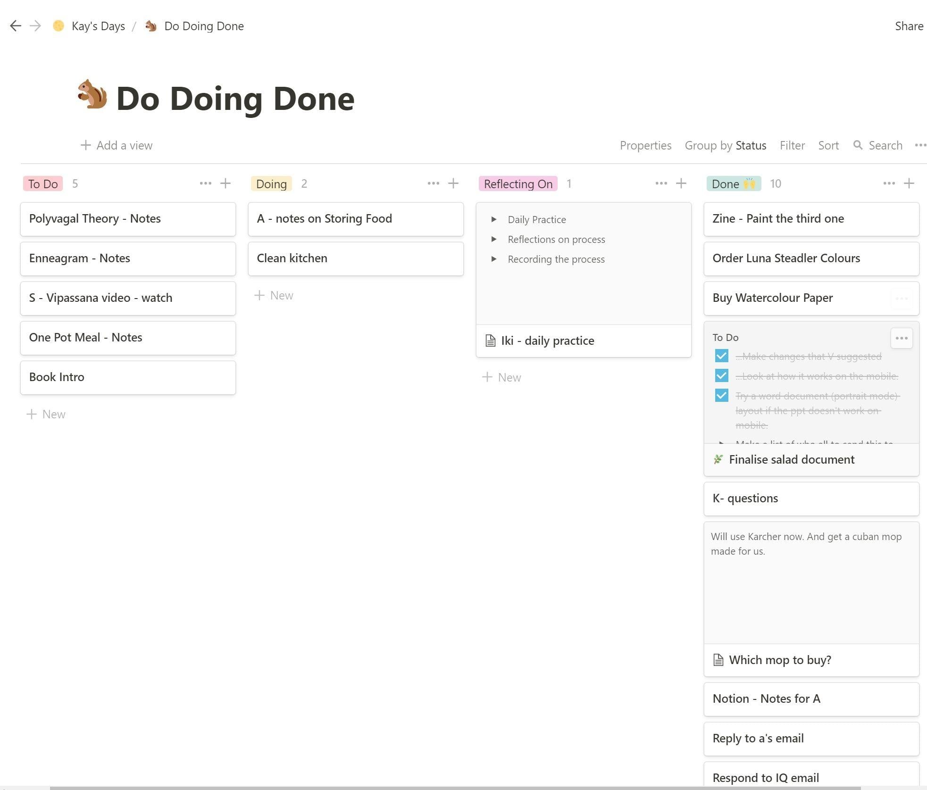Open Reply to a's email card
Screen dimensions: 927x790
pos(811,739)
